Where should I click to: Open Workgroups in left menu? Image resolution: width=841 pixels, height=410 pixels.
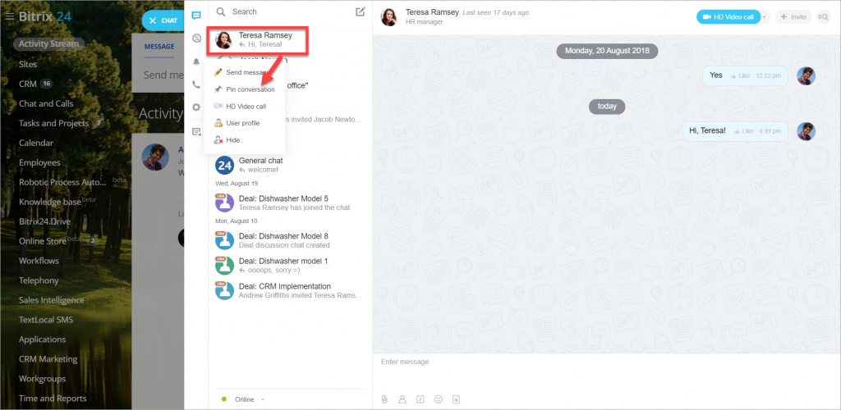point(43,379)
